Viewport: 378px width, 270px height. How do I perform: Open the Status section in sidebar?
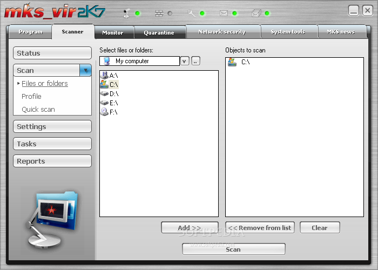tap(52, 53)
